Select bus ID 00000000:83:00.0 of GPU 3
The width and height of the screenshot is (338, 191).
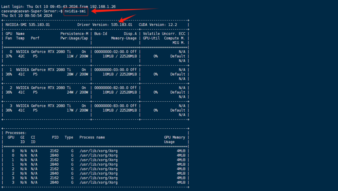[x=111, y=106]
